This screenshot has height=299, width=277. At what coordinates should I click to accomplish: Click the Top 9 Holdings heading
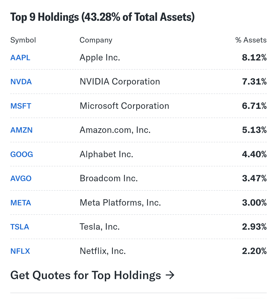point(102,17)
